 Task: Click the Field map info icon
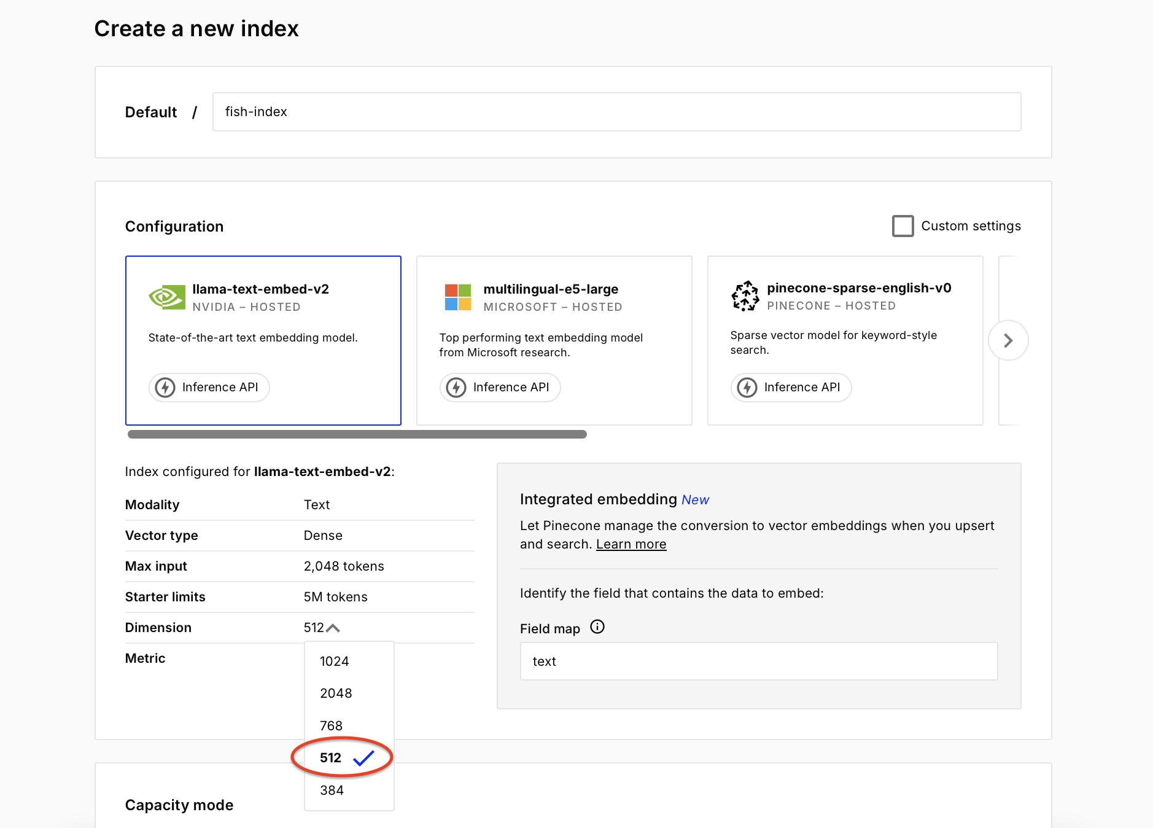tap(597, 627)
